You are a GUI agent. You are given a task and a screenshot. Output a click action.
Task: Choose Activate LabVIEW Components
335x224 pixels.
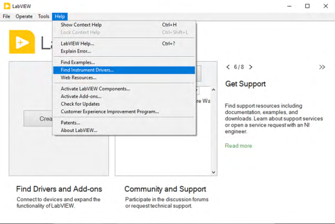point(124,89)
